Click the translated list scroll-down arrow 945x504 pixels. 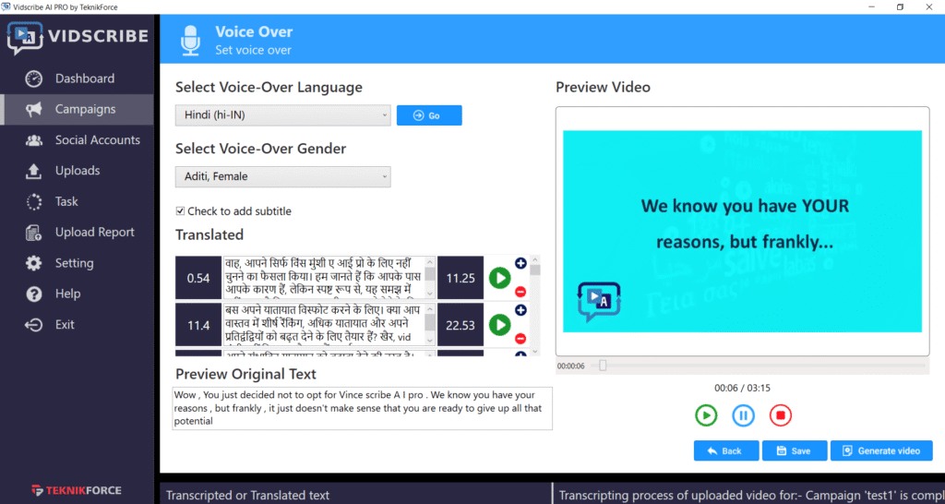535,351
